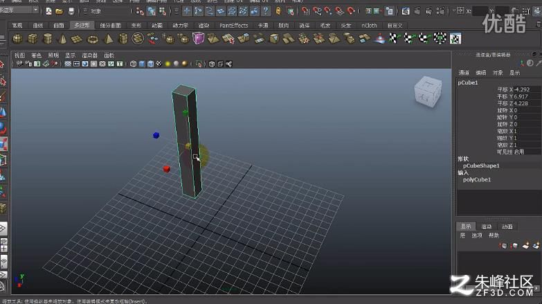
Task: Toggle snap to grids magnet
Action: 305,11
